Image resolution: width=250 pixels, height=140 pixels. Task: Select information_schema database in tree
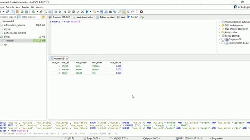(15, 25)
